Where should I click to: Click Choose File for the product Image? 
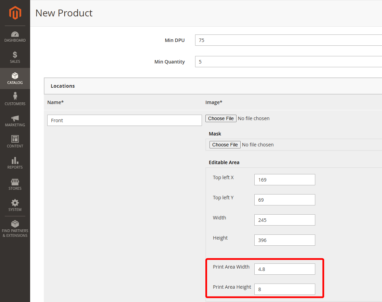(220, 118)
